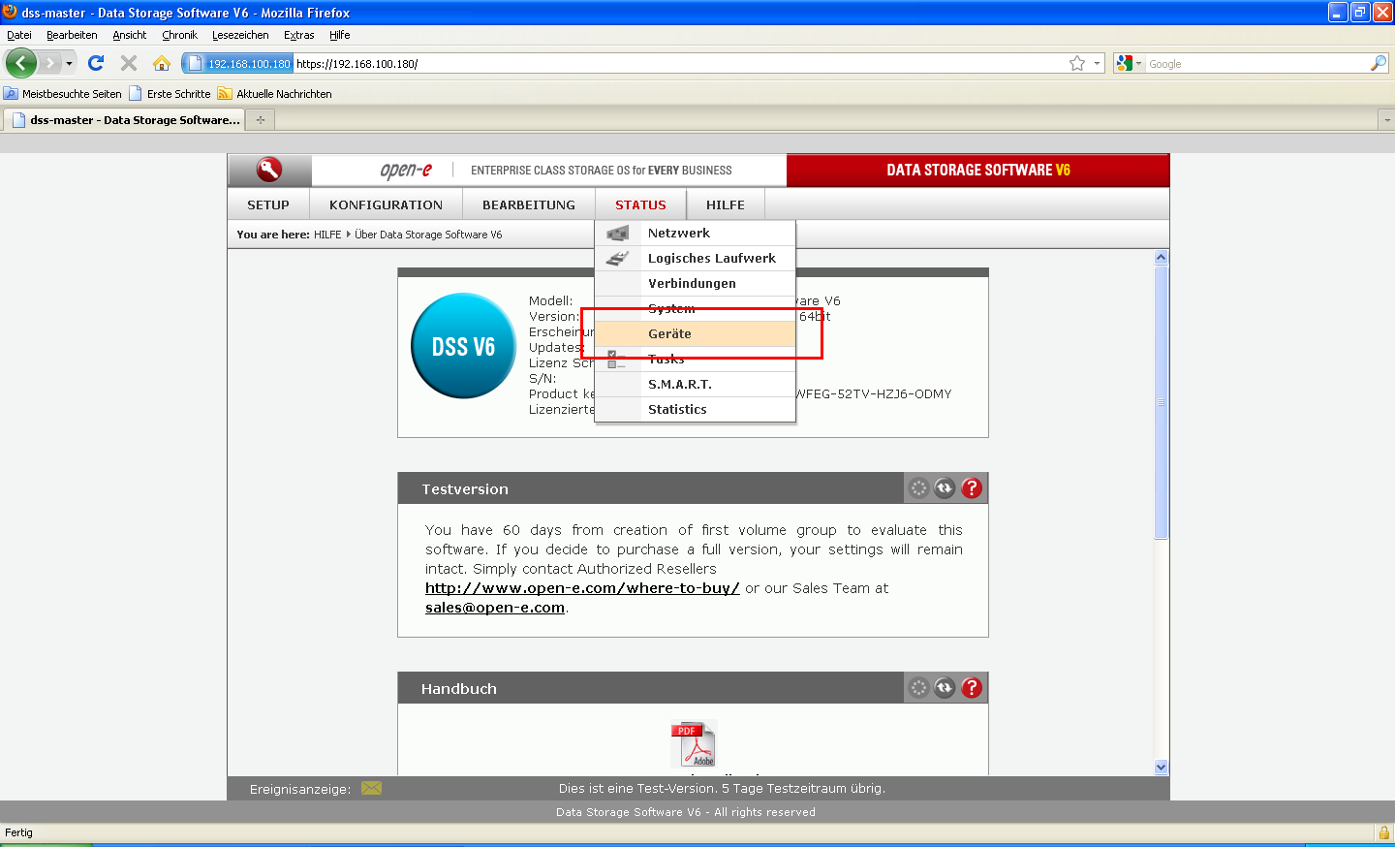Click the Über Data Storage Software V6 breadcrumb
Screen dimensions: 1395x847
coord(428,235)
